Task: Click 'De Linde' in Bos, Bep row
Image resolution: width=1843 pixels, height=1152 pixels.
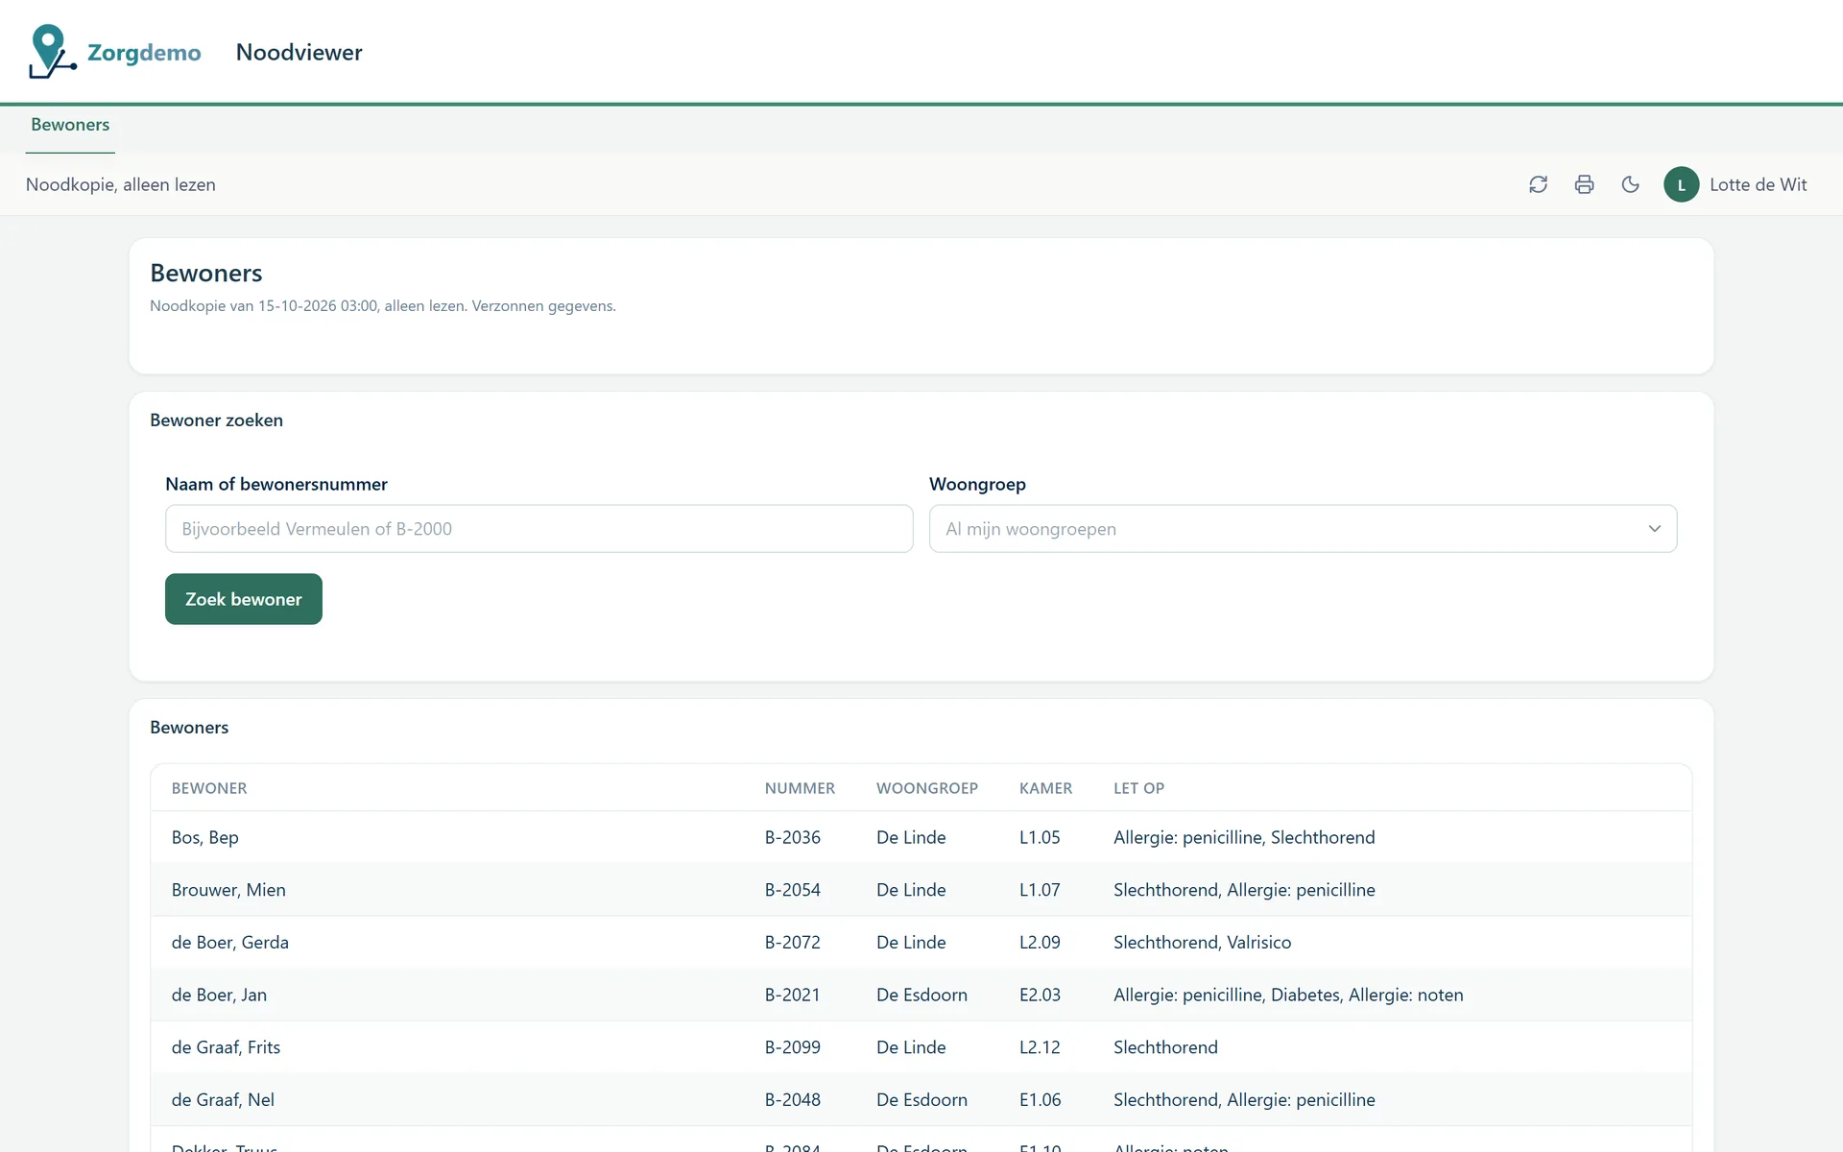Action: pyautogui.click(x=911, y=837)
